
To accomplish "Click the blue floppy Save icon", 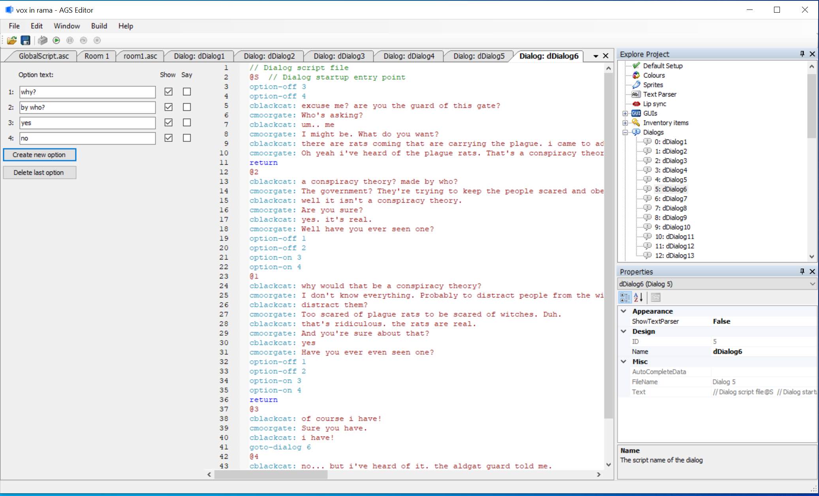I will [26, 40].
